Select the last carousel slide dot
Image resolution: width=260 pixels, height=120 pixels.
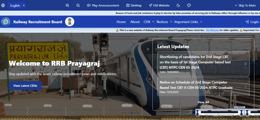[138, 113]
